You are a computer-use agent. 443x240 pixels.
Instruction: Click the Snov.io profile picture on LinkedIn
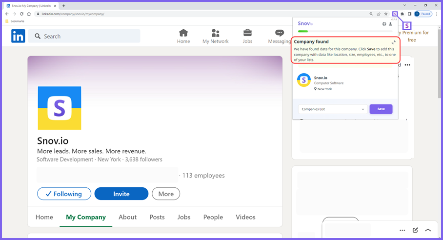point(60,108)
